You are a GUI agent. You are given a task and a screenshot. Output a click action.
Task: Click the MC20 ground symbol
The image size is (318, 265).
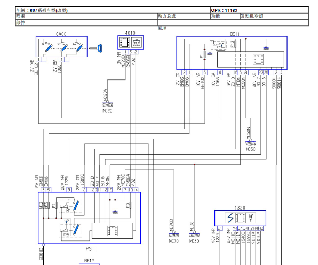click(x=107, y=104)
